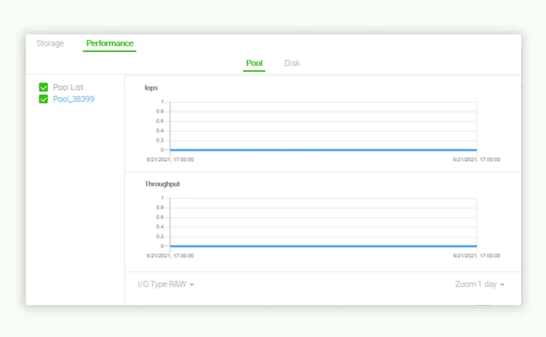Click the blue data line in Iops chart
546x337 pixels.
point(323,150)
